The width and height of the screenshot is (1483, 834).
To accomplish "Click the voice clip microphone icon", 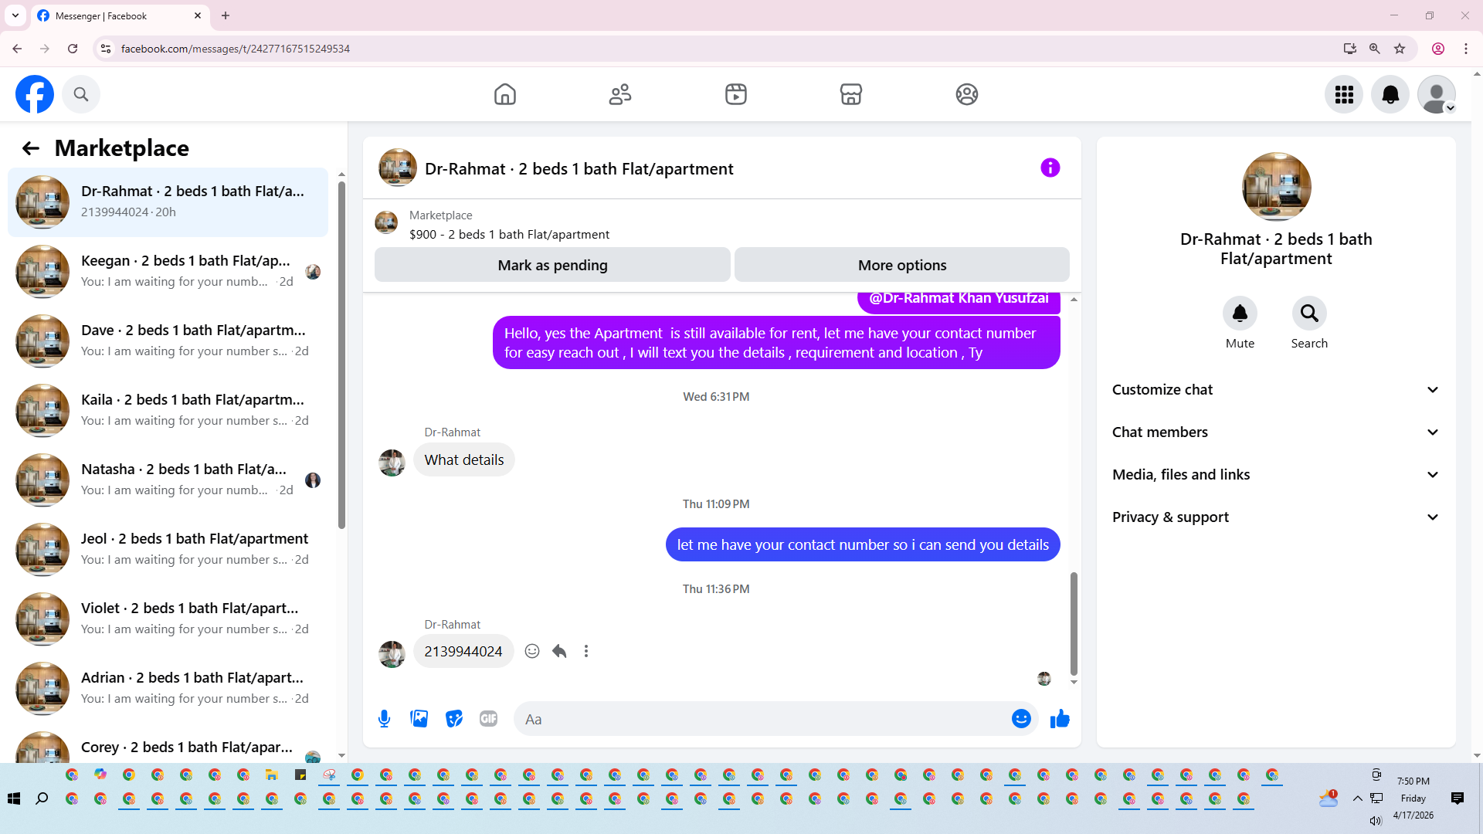I will pyautogui.click(x=384, y=719).
